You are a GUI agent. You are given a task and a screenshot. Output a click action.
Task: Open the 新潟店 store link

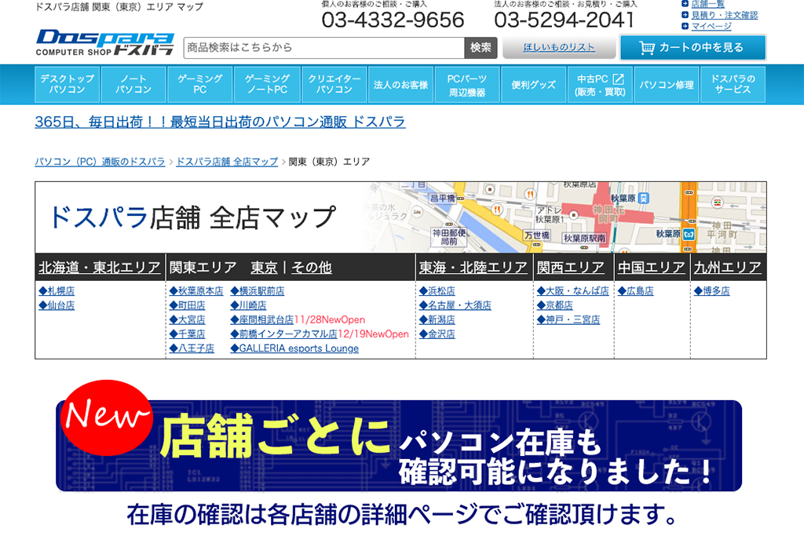pyautogui.click(x=437, y=319)
